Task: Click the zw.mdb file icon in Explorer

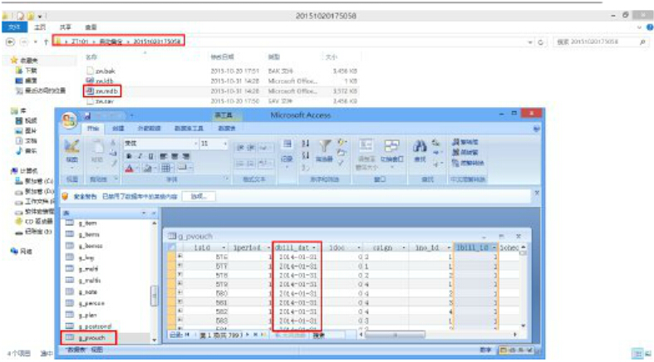Action: [x=90, y=90]
